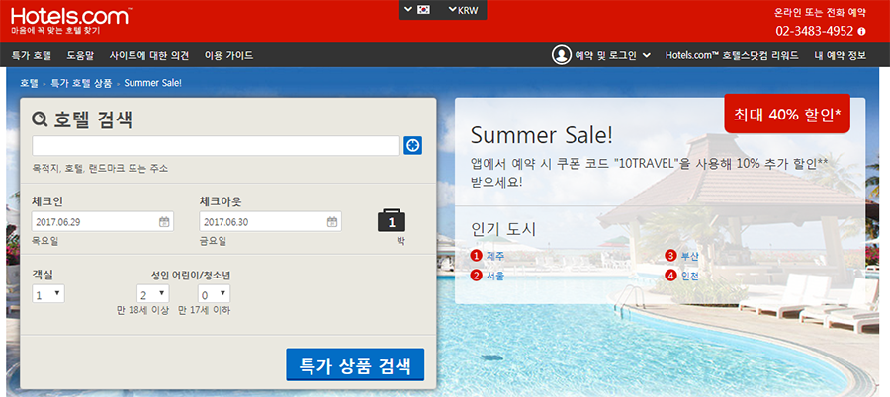The height and width of the screenshot is (397, 890).
Task: Select 제주 from popular cities
Action: 494,256
